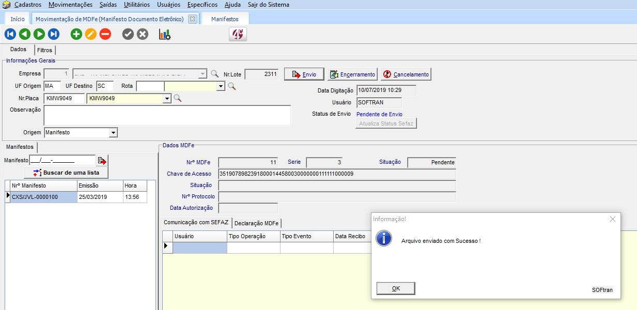Image resolution: width=637 pixels, height=310 pixels.
Task: Click the Observação text area
Action: point(167,115)
